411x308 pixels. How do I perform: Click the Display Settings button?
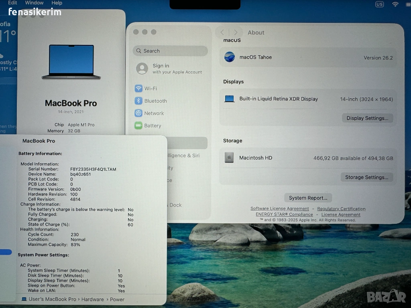click(x=367, y=118)
